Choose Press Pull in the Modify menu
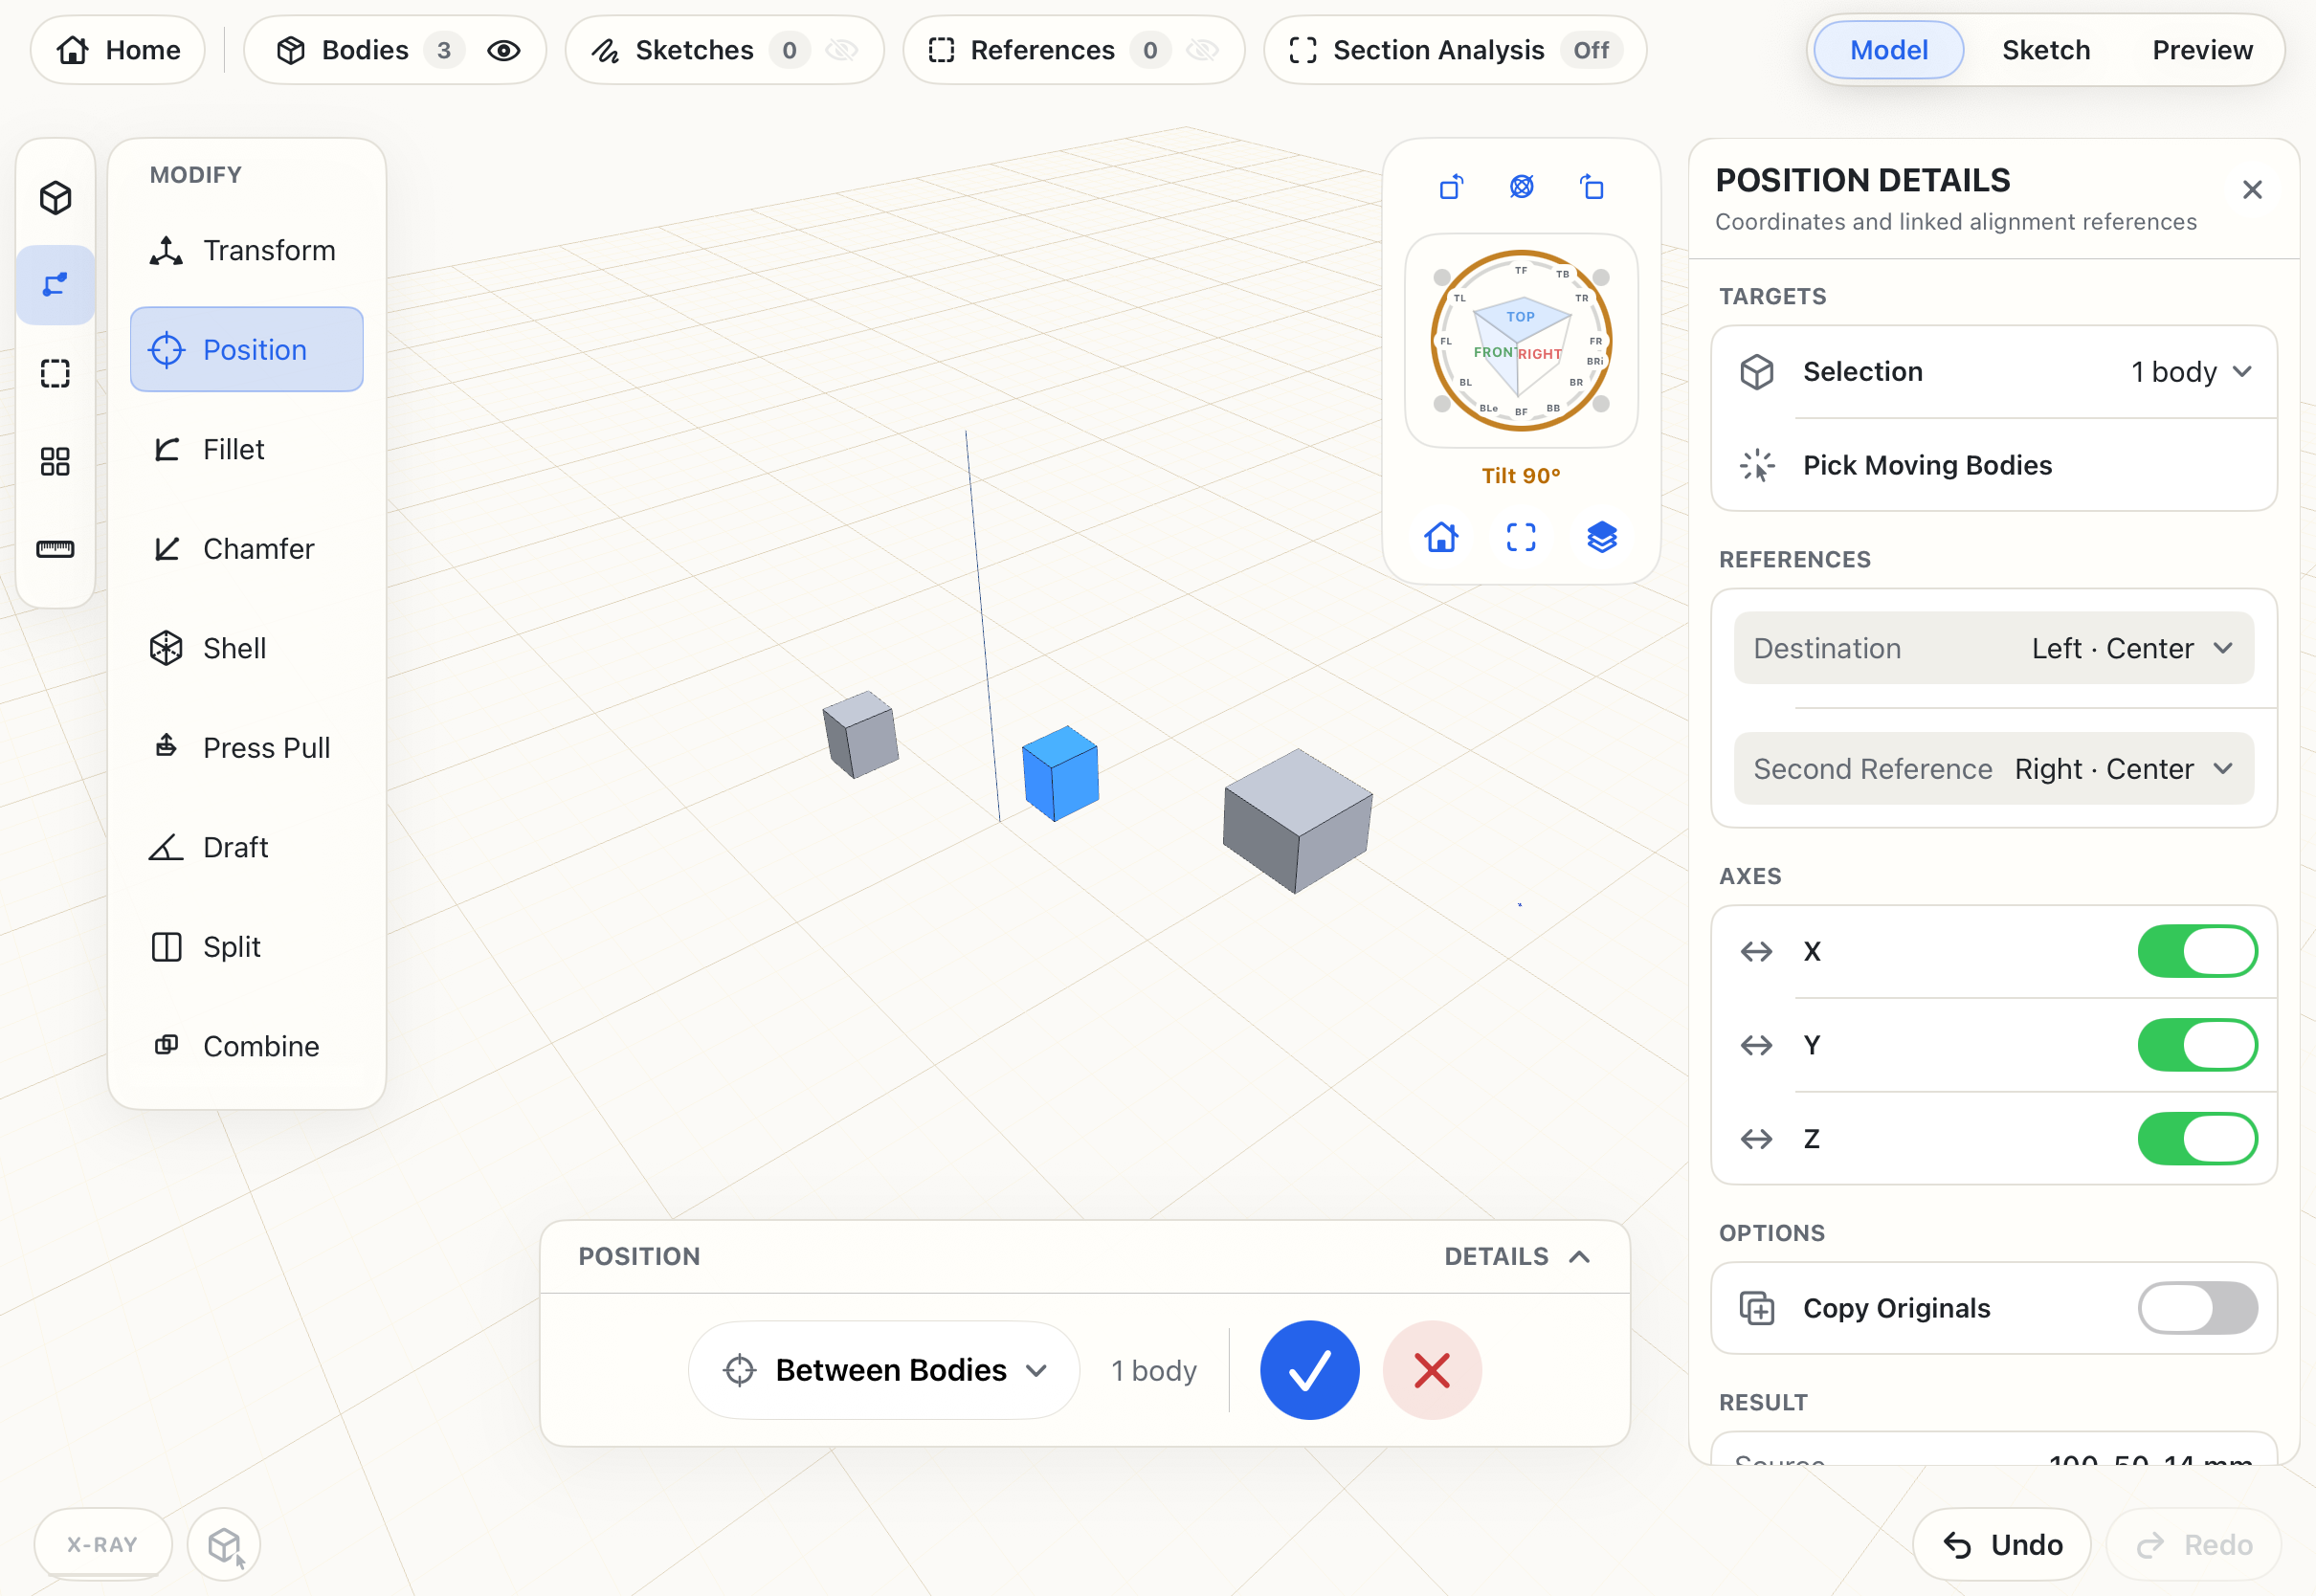The image size is (2316, 1596). point(246,748)
